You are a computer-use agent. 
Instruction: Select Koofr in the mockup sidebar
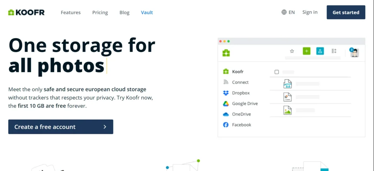click(x=233, y=71)
